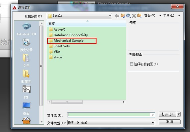190x132 pixels.
Task: Click the VBA folder icon
Action: coord(51,52)
